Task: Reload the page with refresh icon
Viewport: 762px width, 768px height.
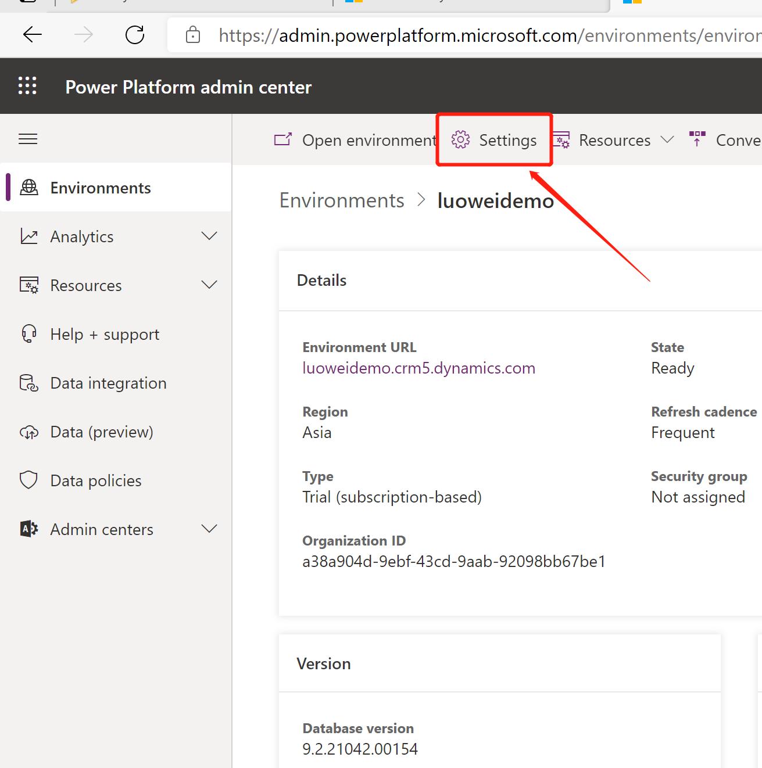Action: pyautogui.click(x=135, y=35)
